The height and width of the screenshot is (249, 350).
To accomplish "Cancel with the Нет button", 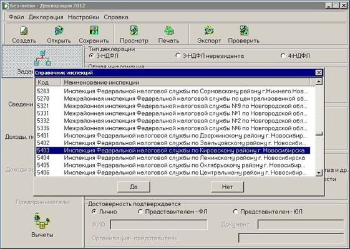I will pyautogui.click(x=227, y=187).
